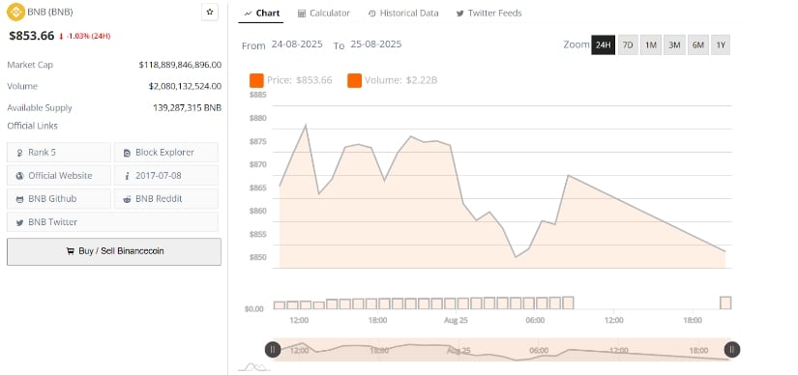Open the Block Explorer link
The width and height of the screenshot is (798, 375).
[166, 152]
